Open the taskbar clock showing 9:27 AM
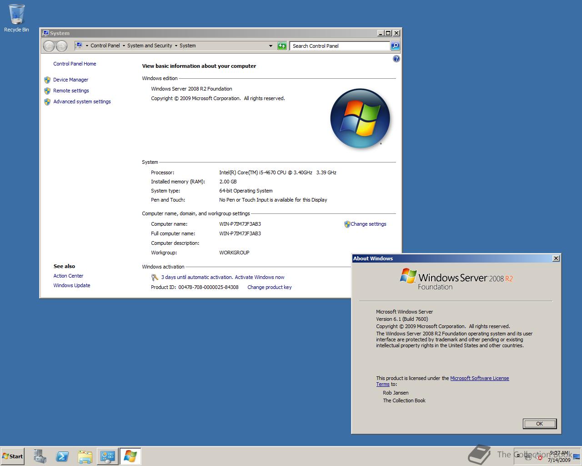582x466 pixels. pos(559,456)
